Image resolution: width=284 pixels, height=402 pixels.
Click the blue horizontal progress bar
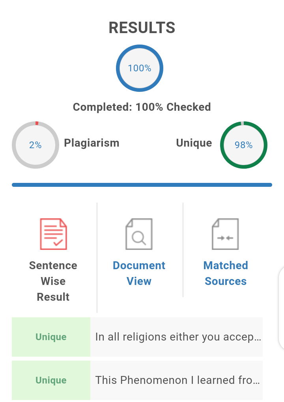click(x=142, y=185)
